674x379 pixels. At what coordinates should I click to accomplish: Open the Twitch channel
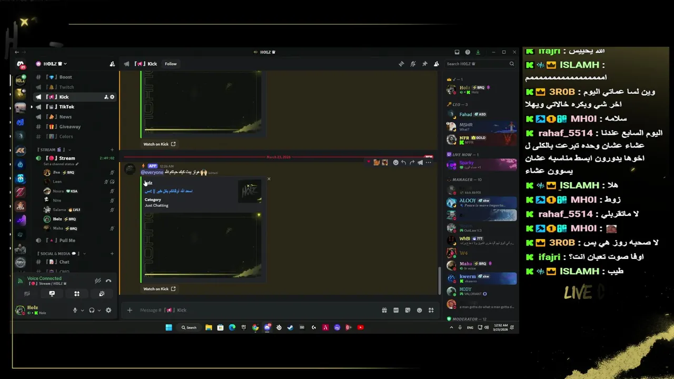point(75,87)
